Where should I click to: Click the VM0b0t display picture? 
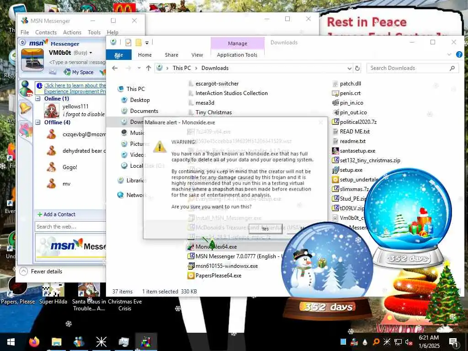[x=32, y=60]
